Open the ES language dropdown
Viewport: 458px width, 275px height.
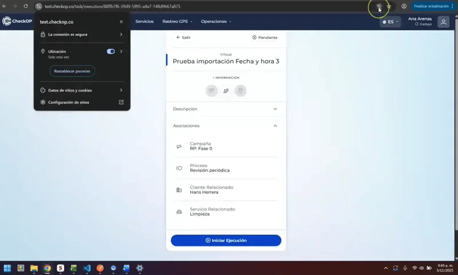tap(390, 22)
